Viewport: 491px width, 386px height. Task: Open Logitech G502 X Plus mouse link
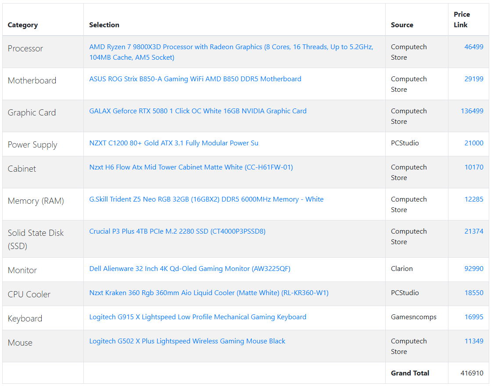[187, 341]
